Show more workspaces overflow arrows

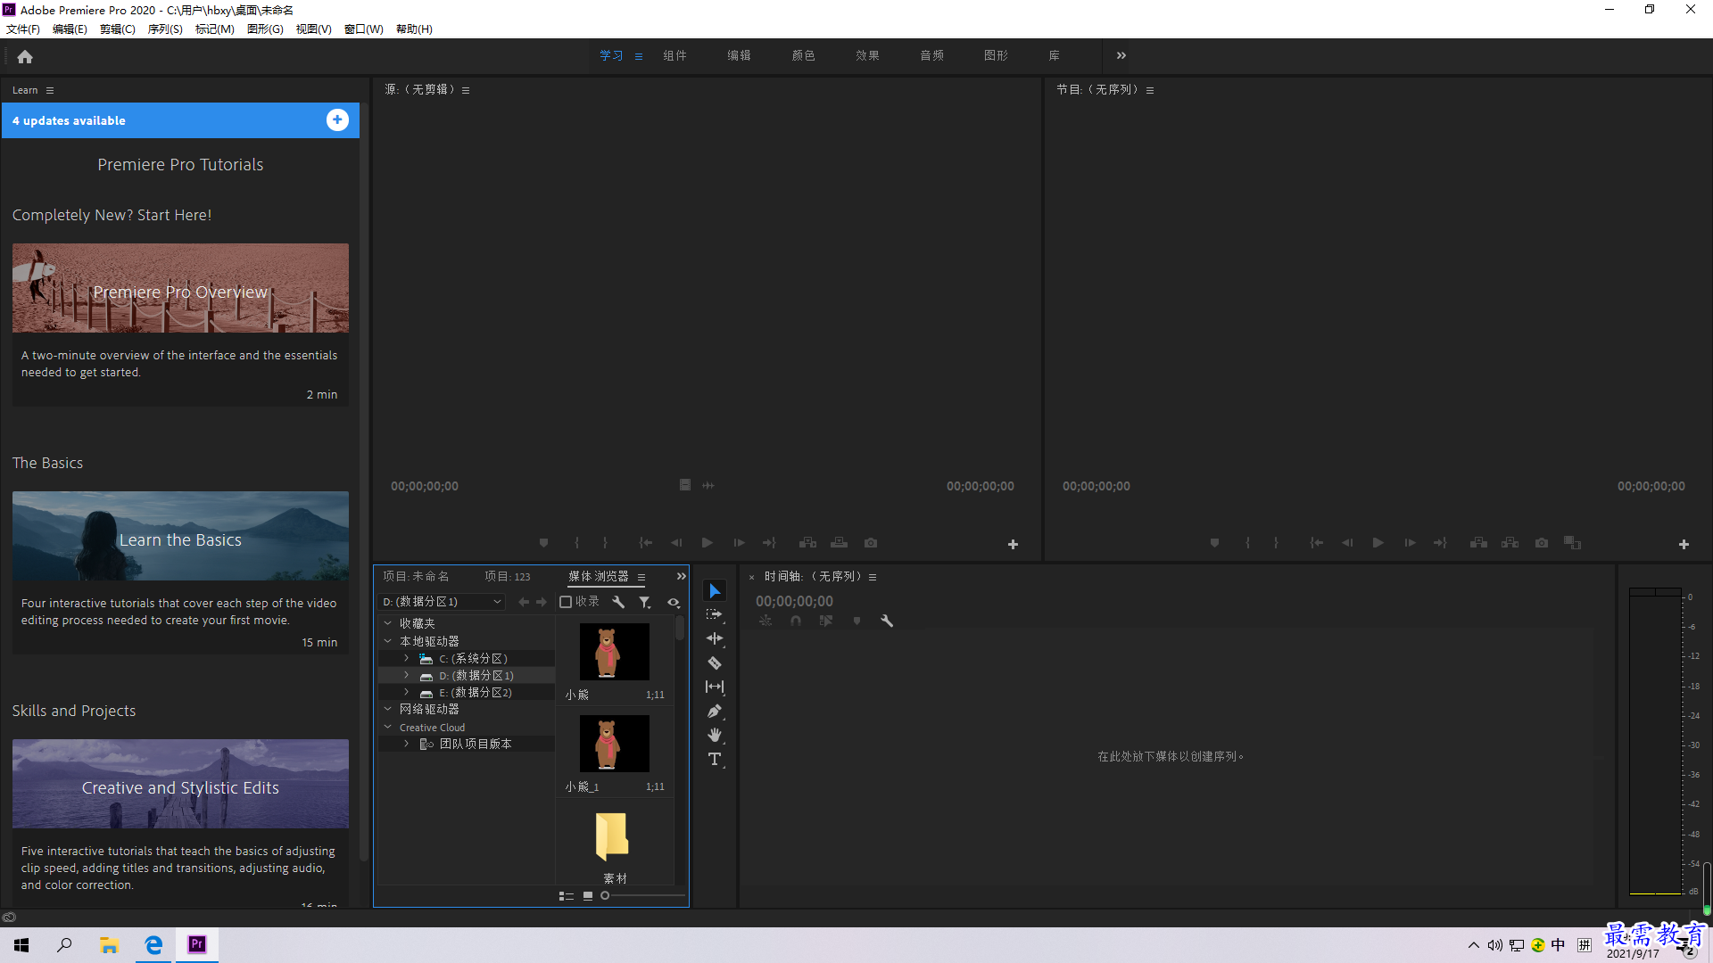tap(1121, 55)
